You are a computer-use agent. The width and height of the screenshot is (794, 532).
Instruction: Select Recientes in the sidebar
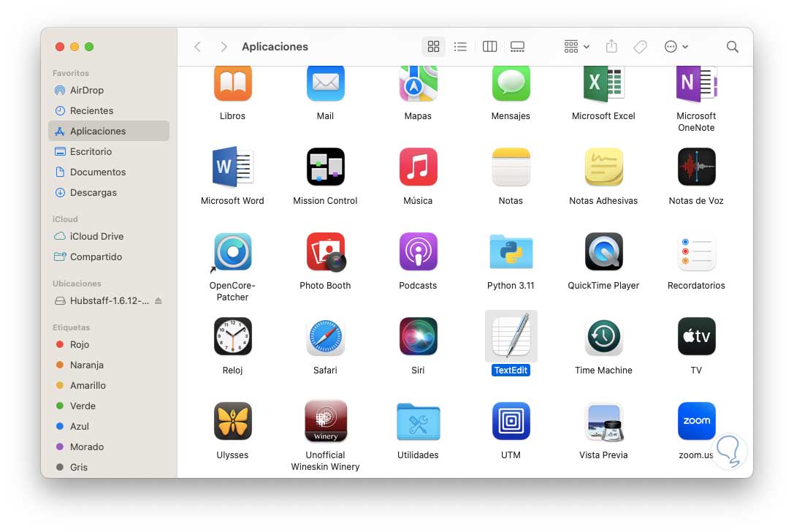click(109, 110)
